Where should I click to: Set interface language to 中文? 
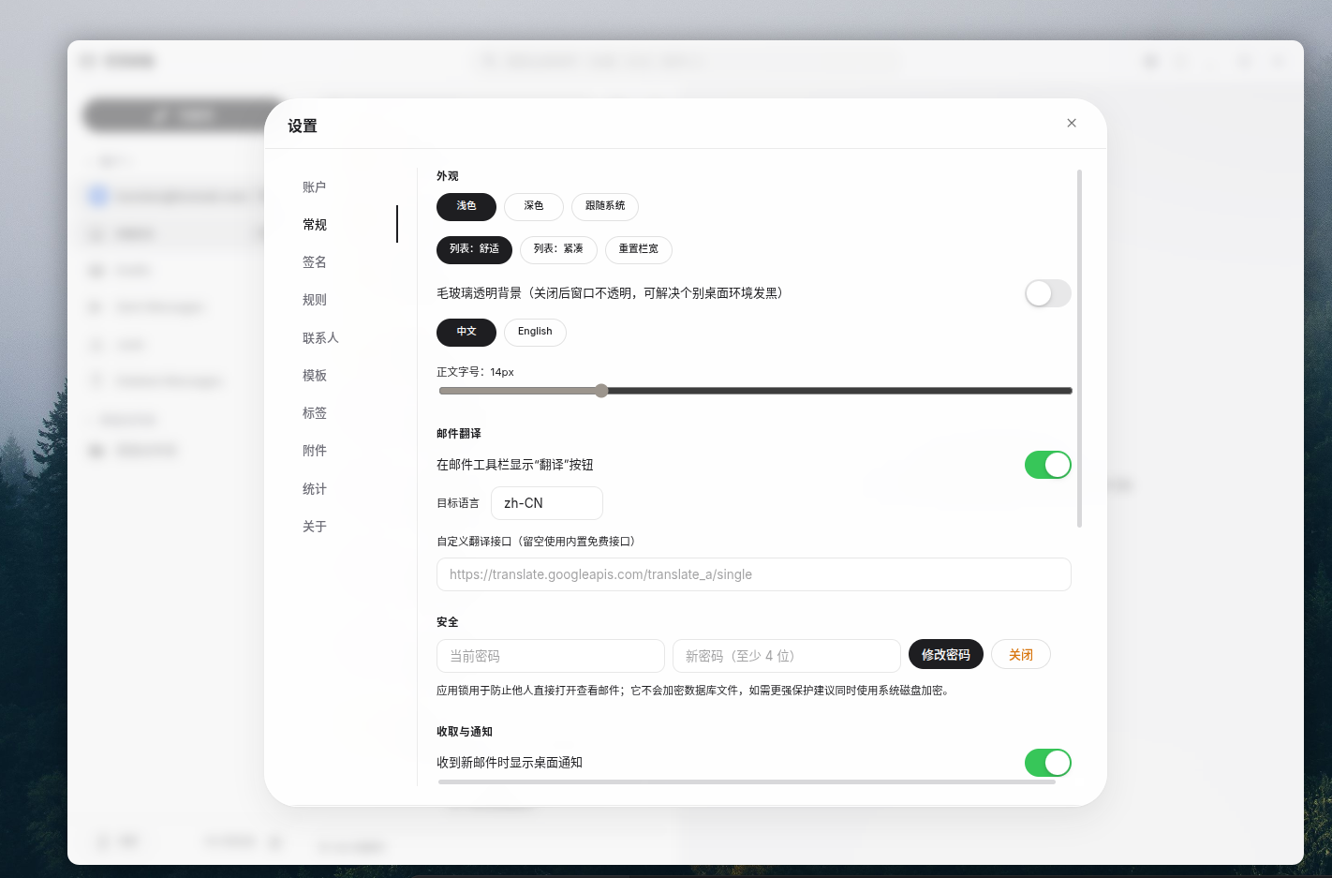[466, 332]
